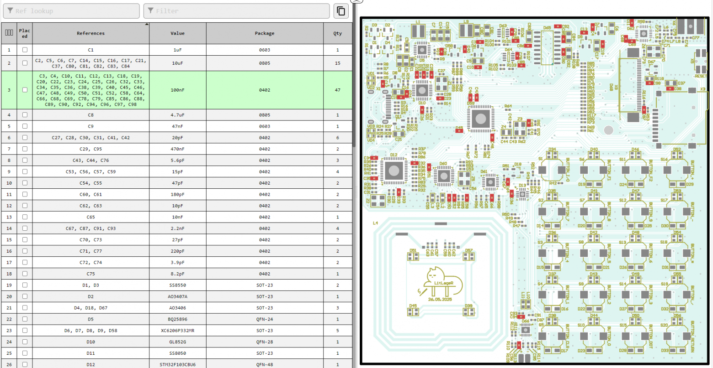The width and height of the screenshot is (713, 368).
Task: Click funnel icon in Filter box
Action: pos(150,11)
